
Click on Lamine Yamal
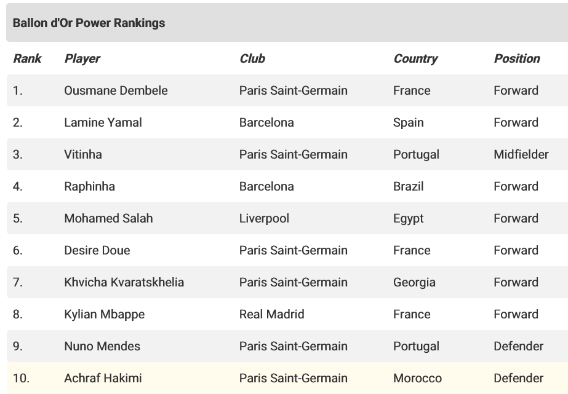click(103, 122)
